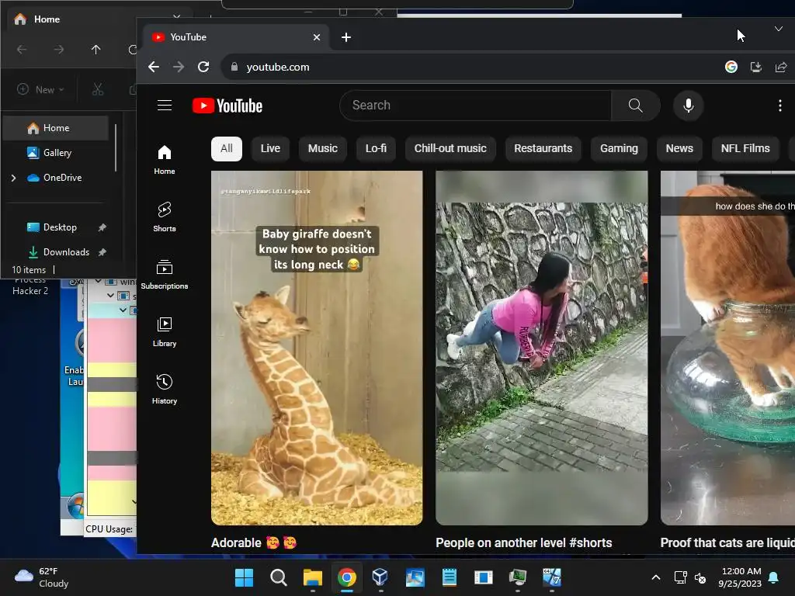Viewport: 795px width, 596px height.
Task: Select Home in File Explorer navigation pane
Action: pos(56,128)
